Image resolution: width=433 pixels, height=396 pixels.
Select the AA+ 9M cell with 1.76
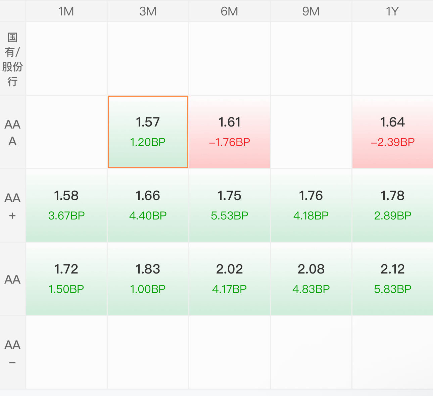311,205
